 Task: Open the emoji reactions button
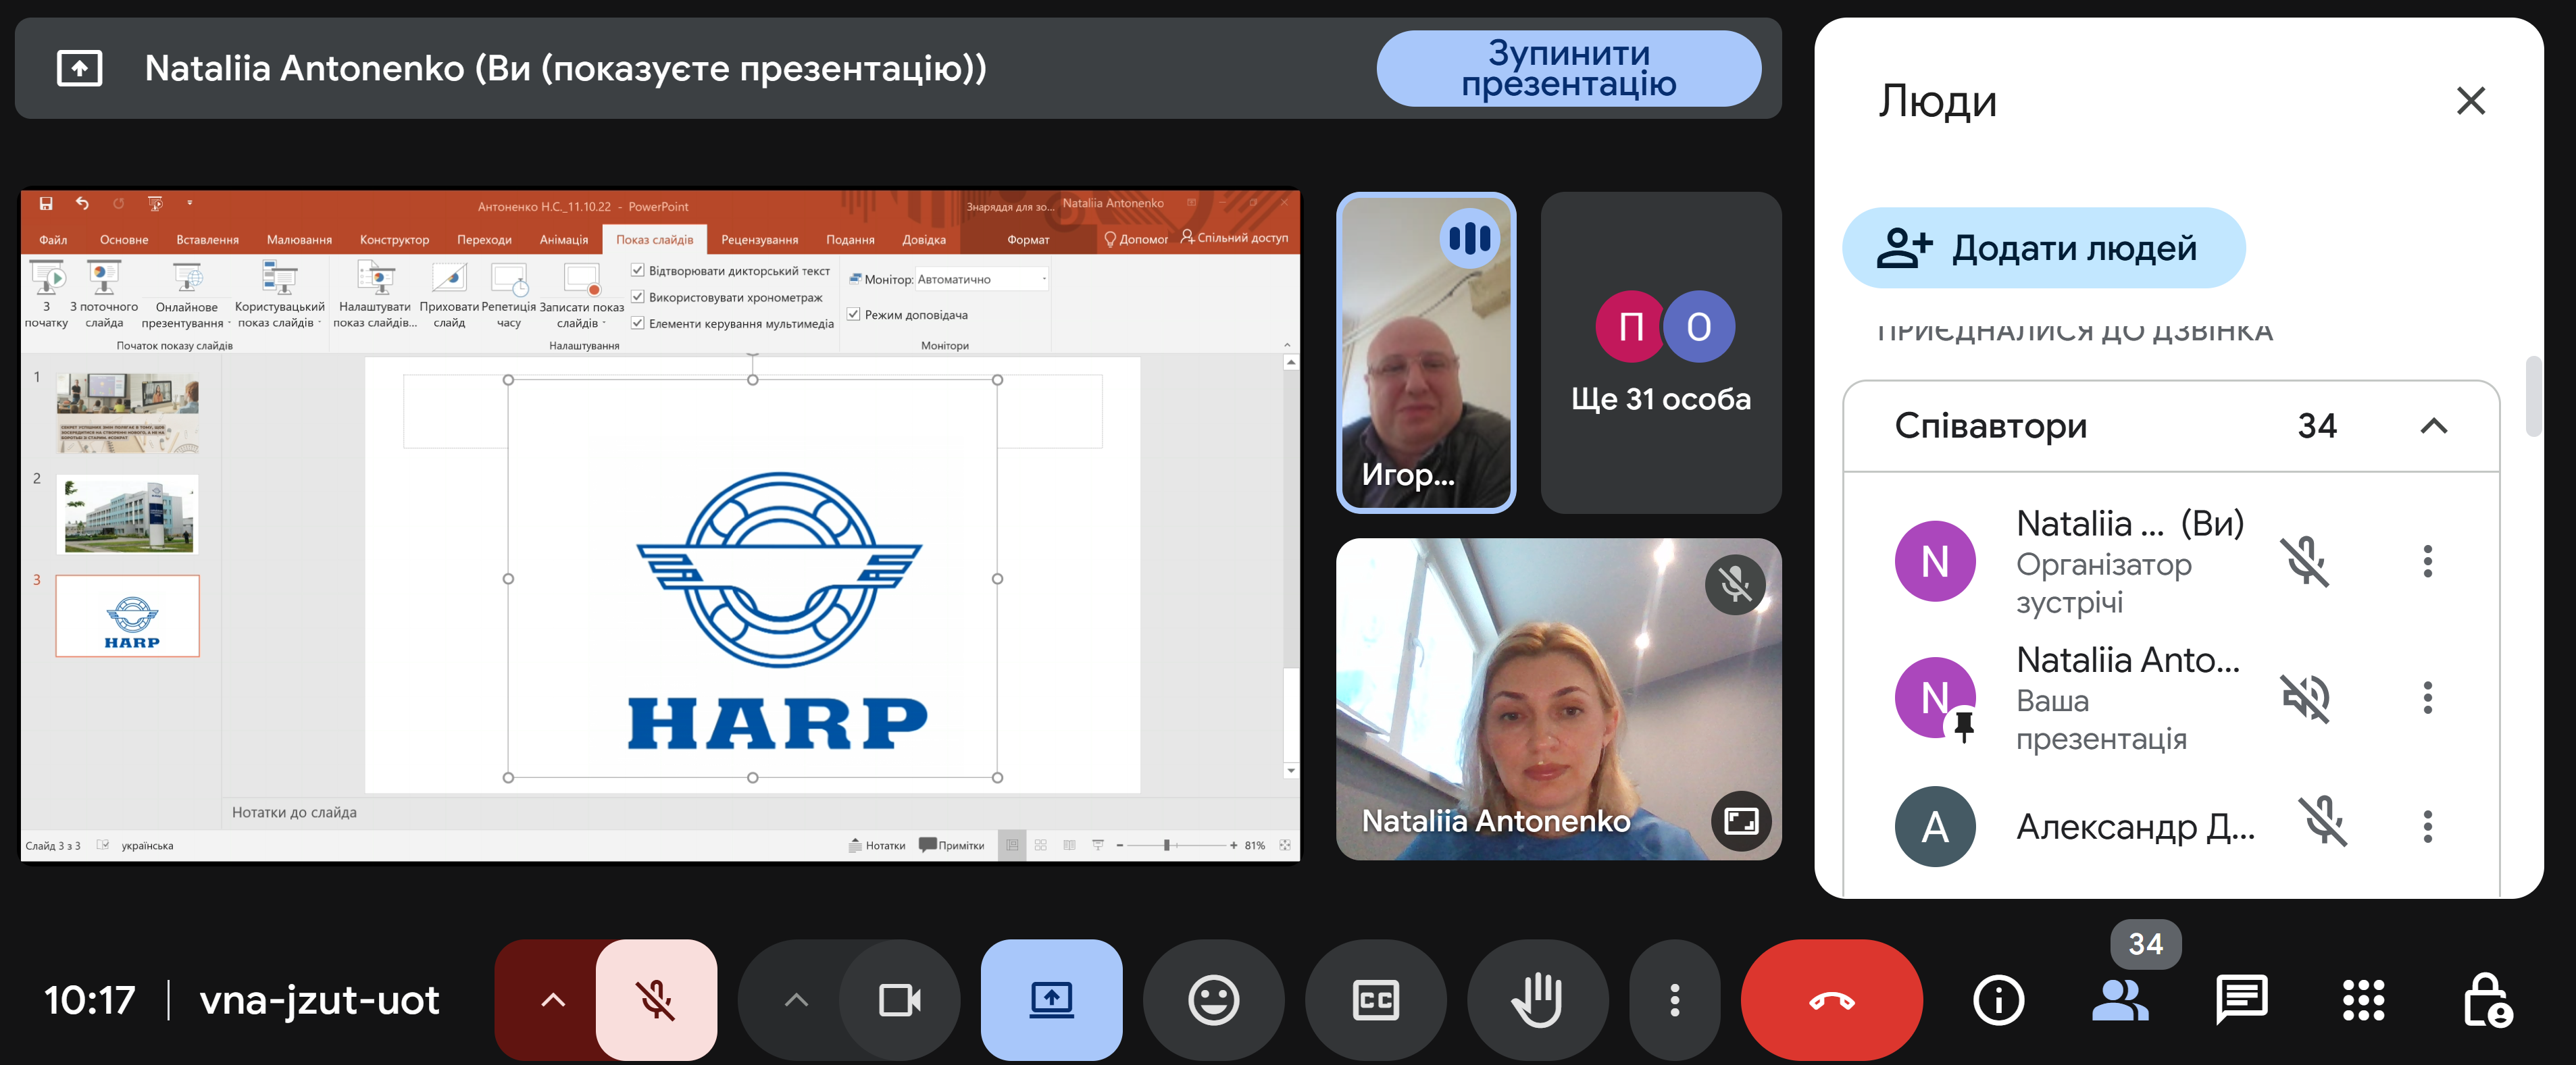click(x=1213, y=999)
